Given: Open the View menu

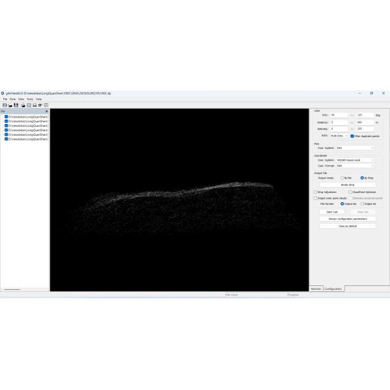Looking at the screenshot, I should pos(21,99).
